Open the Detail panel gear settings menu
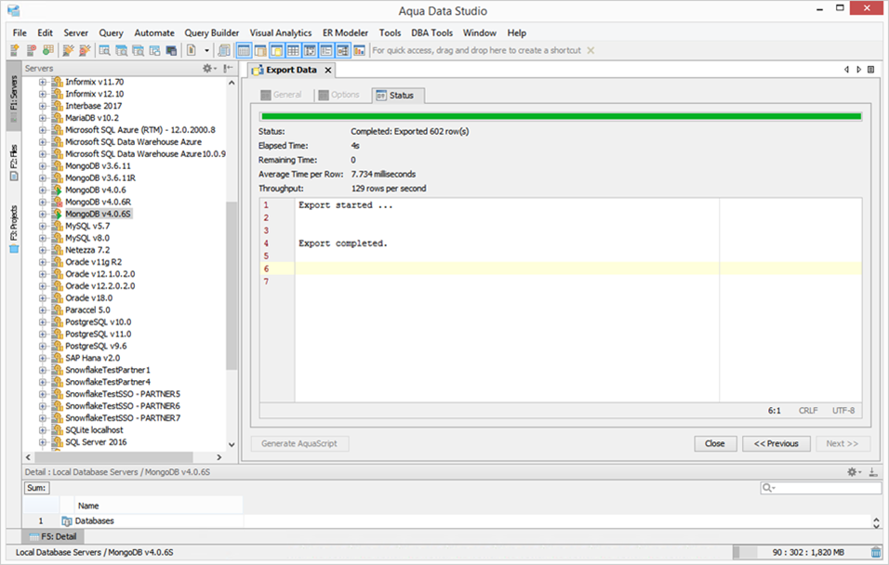 854,471
